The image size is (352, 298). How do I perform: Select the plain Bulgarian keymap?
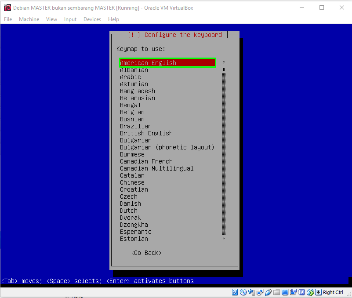[136, 140]
